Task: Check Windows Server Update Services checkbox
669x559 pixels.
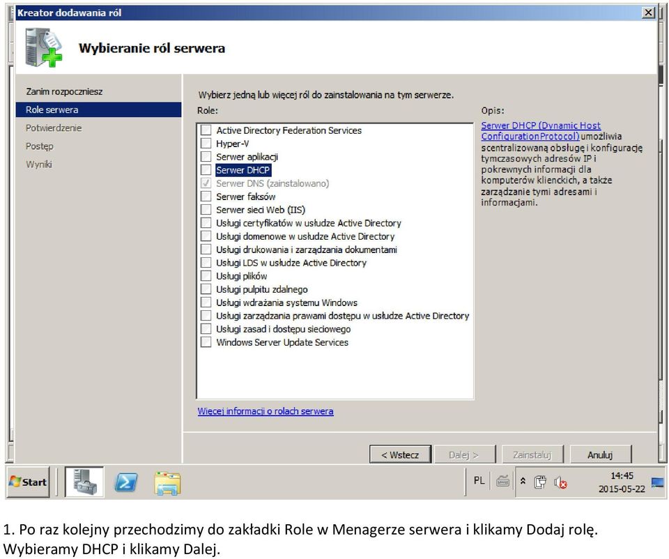Action: pos(206,342)
